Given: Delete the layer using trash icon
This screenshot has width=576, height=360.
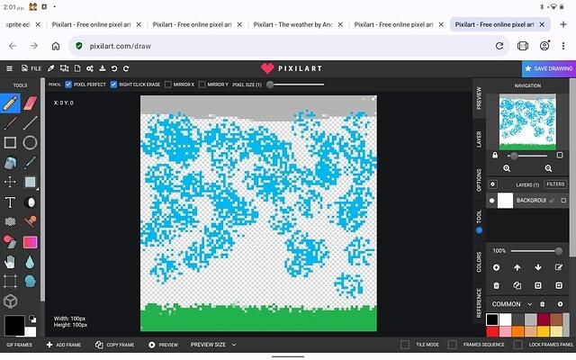Looking at the screenshot, I should click(496, 285).
